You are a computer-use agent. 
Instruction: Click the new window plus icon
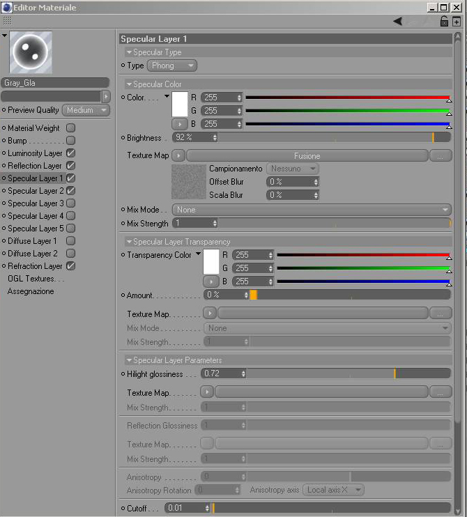point(457,22)
